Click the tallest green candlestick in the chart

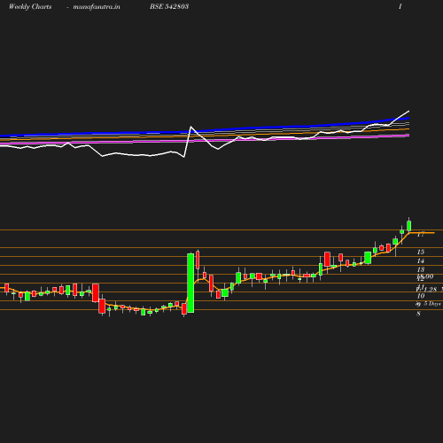(x=190, y=283)
